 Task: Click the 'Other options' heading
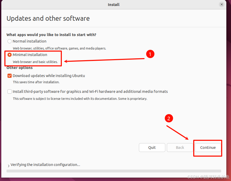(x=19, y=68)
